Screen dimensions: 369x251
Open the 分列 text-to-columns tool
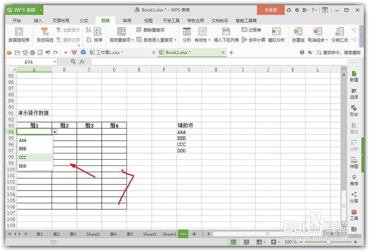[187, 35]
